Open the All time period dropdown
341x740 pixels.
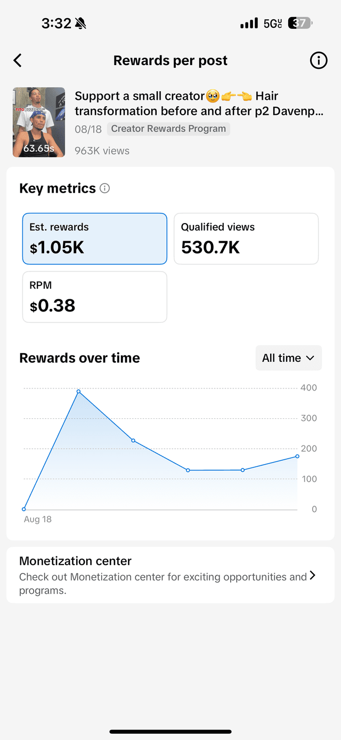[x=288, y=358]
